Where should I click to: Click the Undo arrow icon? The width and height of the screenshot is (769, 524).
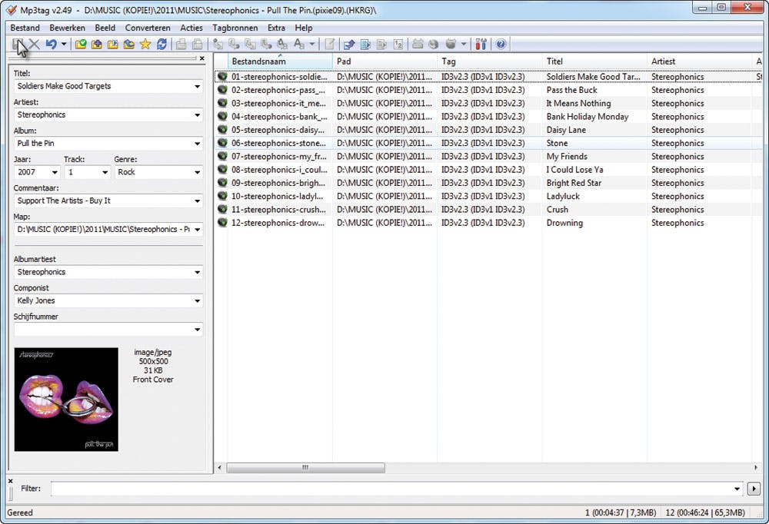click(x=51, y=44)
